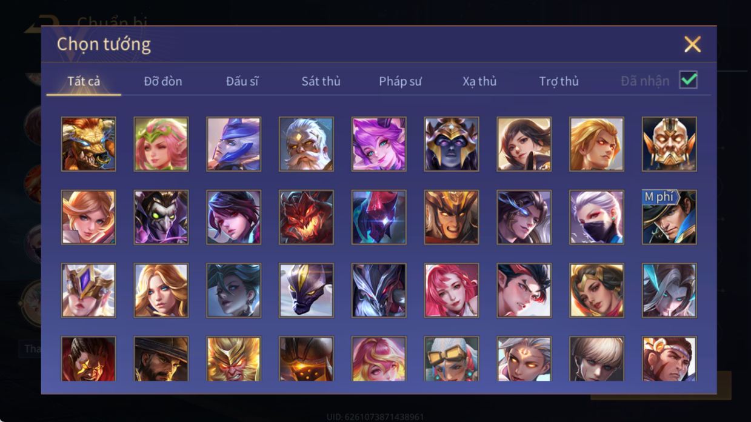Select the green-eyed plague mask hero

[x=161, y=217]
